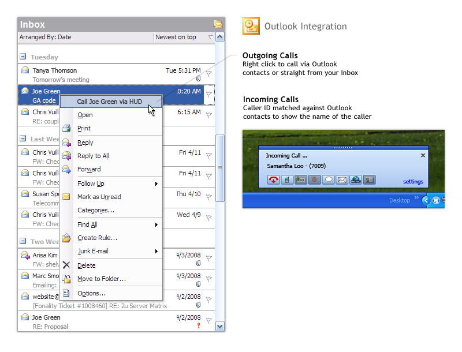Image resolution: width=462 pixels, height=352 pixels.
Task: Collapse the Tuesday email group
Action: click(x=23, y=57)
